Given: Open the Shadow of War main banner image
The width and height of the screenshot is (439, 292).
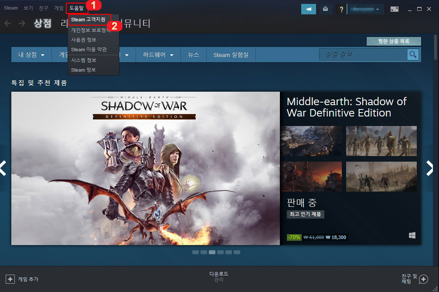Looking at the screenshot, I should 146,168.
